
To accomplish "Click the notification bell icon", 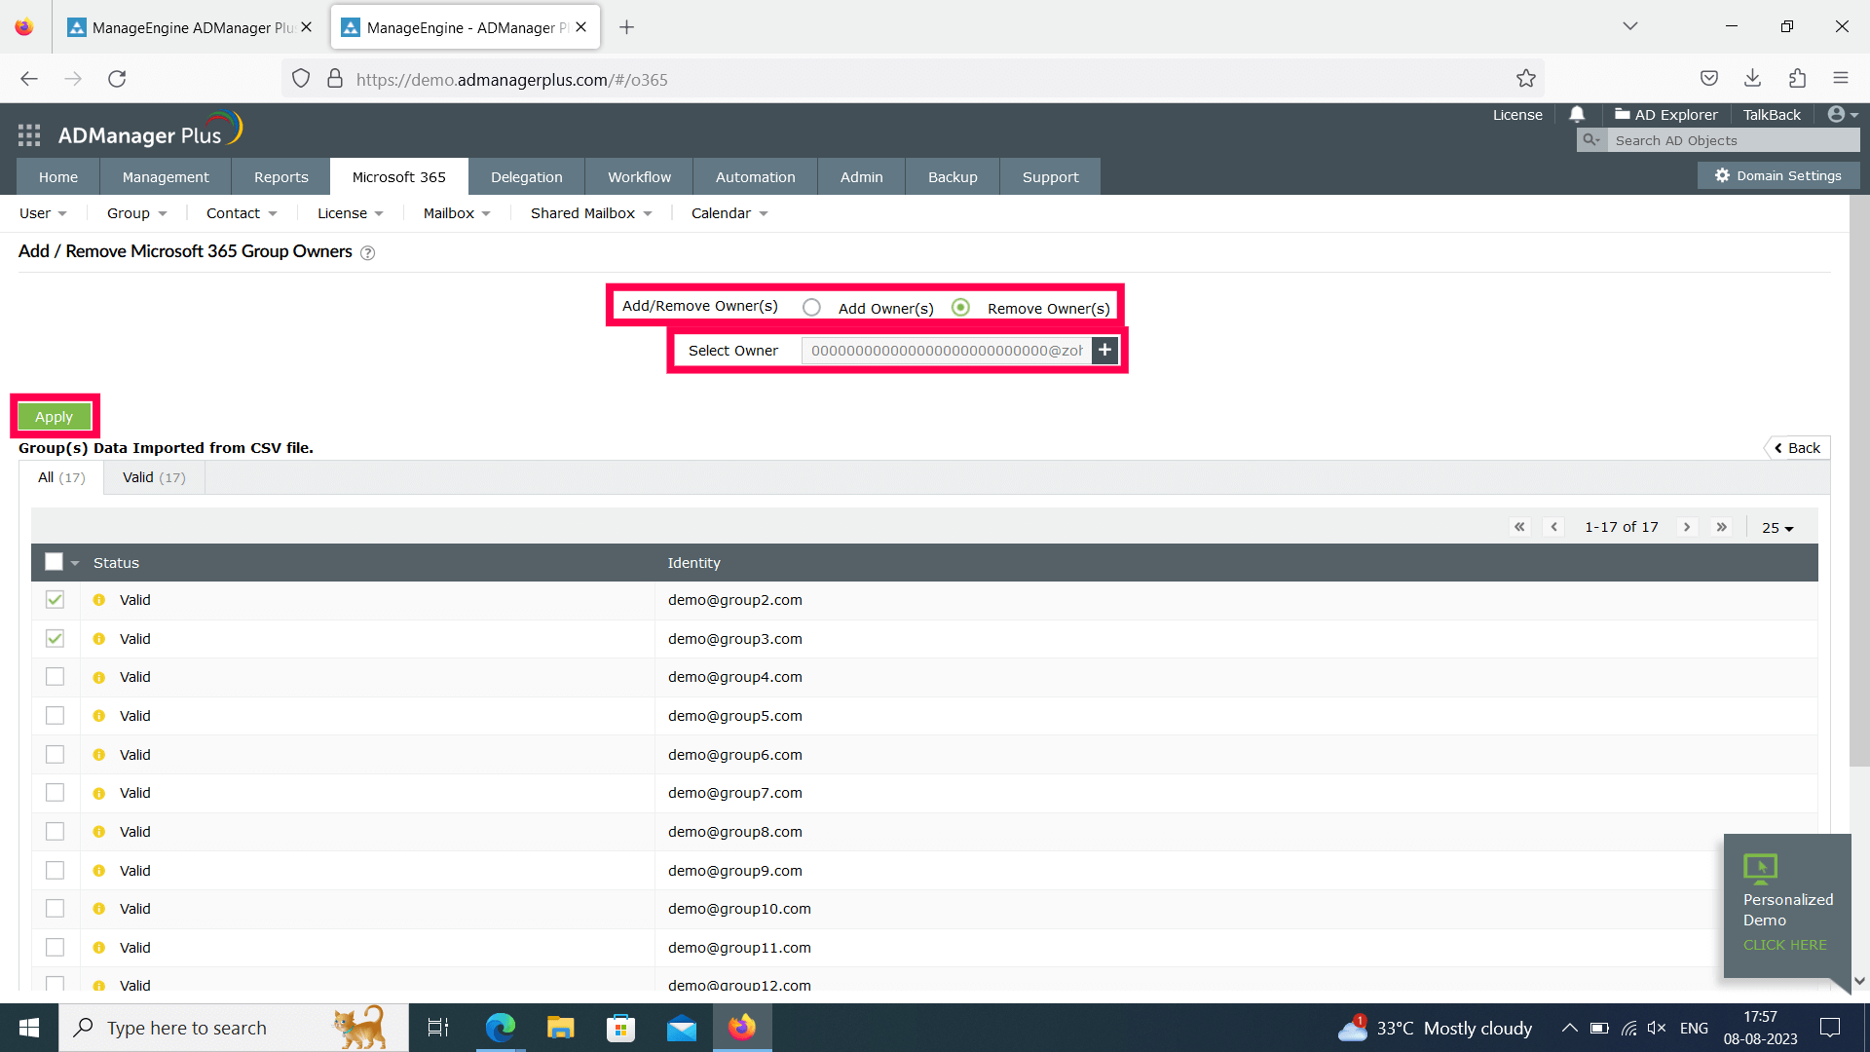I will (x=1577, y=115).
